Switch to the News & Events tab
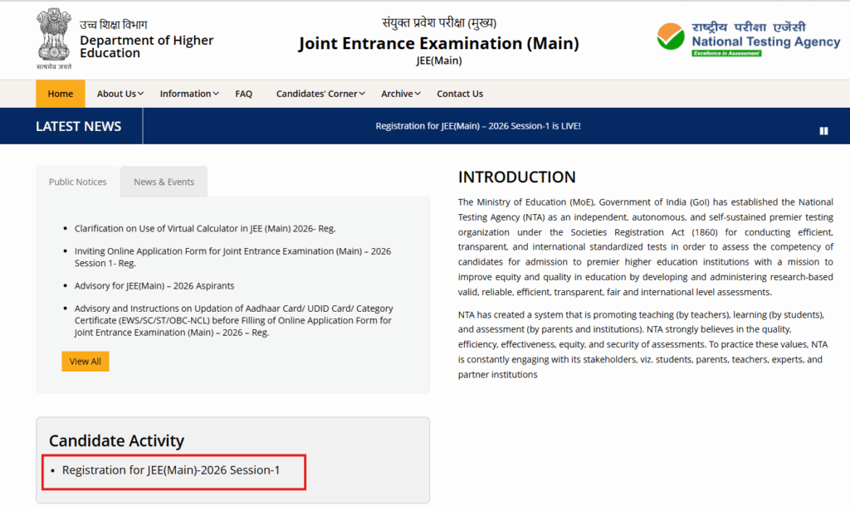850x510 pixels. pos(164,182)
